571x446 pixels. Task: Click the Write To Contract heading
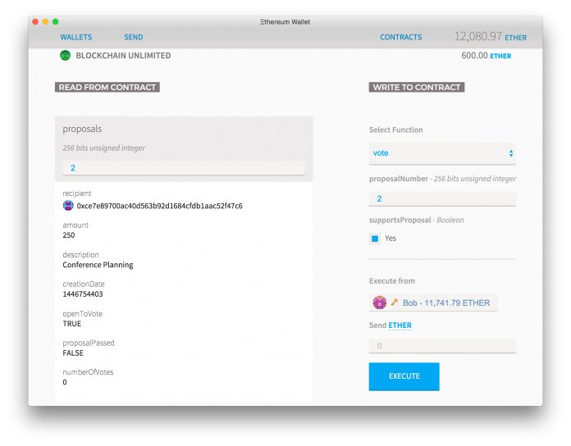[x=416, y=87]
